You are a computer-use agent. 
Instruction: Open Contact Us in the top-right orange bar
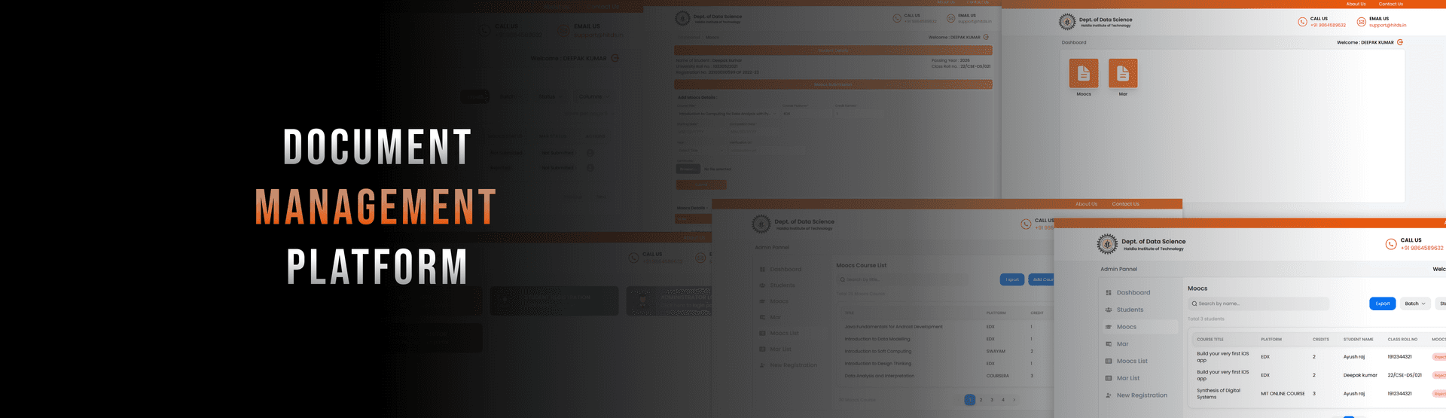1390,4
